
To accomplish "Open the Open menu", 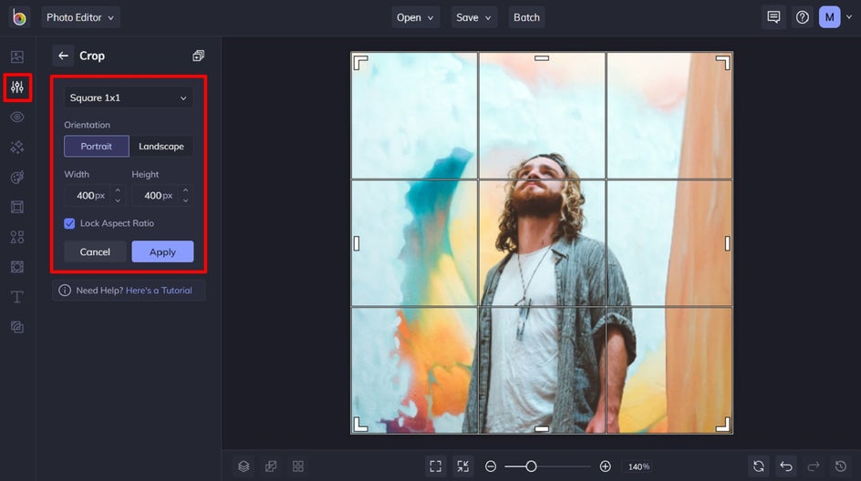I will tap(416, 17).
